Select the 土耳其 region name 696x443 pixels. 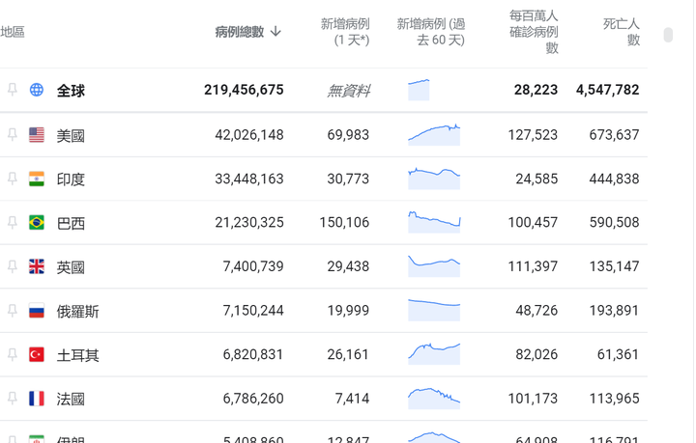77,355
